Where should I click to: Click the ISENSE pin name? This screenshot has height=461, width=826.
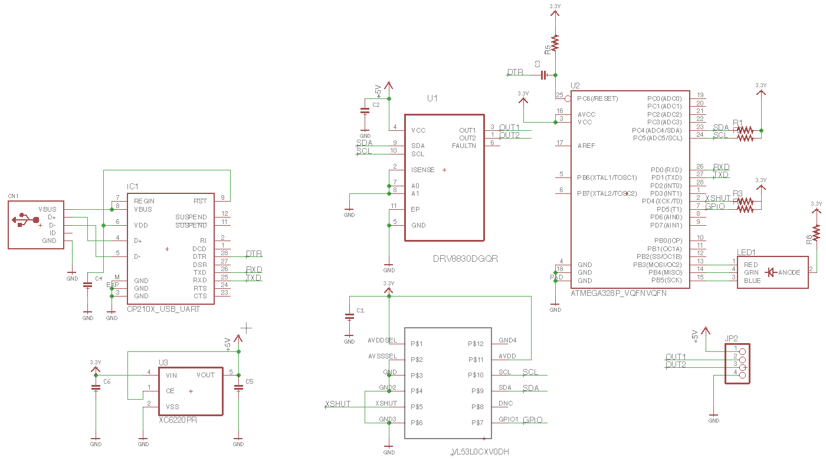point(423,170)
